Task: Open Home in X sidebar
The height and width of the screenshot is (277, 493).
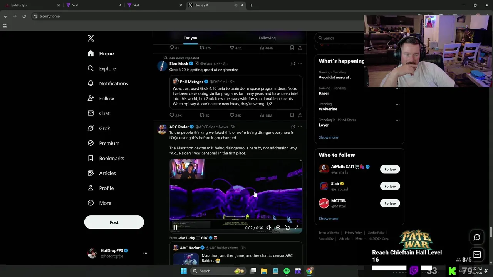Action: coord(101,53)
